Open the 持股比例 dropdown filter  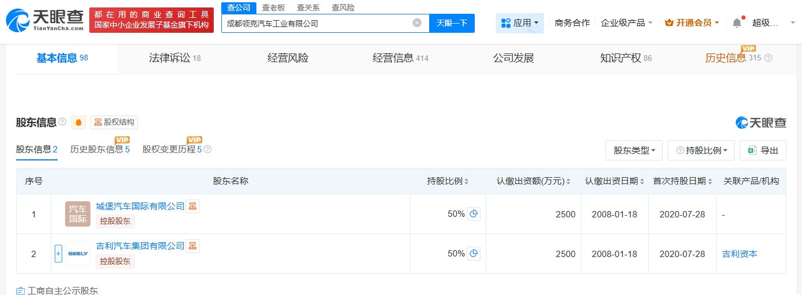click(x=701, y=150)
